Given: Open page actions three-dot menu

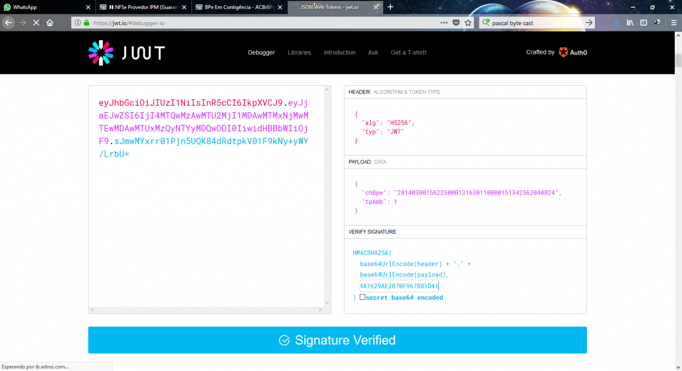Looking at the screenshot, I should (x=444, y=23).
